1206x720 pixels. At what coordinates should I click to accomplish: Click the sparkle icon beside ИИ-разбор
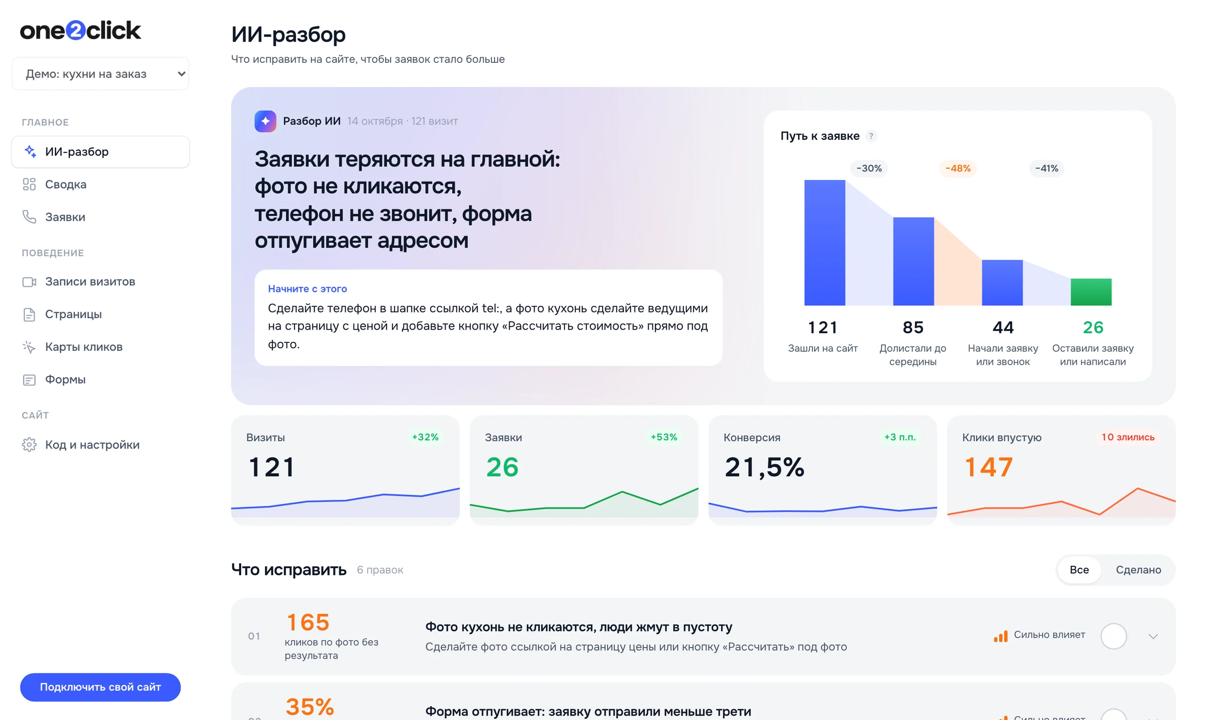coord(30,151)
